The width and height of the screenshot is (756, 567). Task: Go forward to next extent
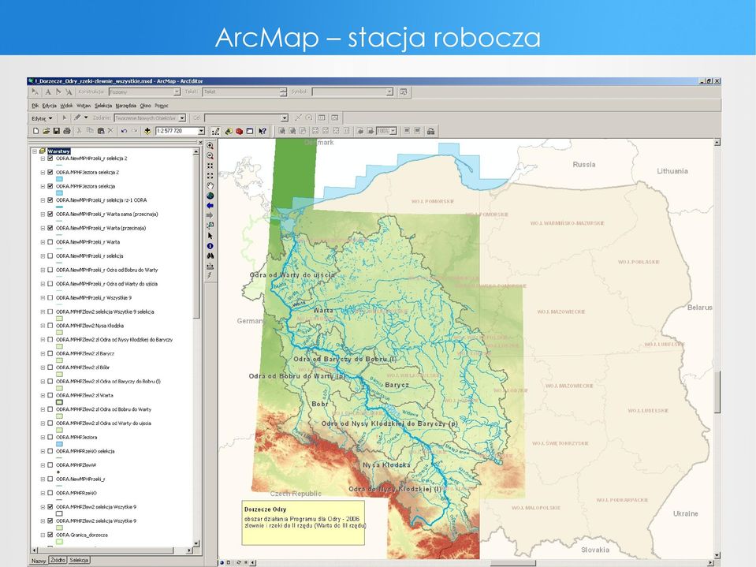210,215
